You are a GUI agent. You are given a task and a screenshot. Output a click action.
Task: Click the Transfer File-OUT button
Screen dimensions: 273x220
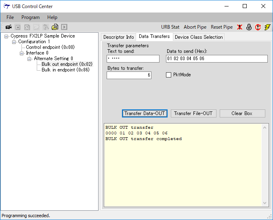193,113
